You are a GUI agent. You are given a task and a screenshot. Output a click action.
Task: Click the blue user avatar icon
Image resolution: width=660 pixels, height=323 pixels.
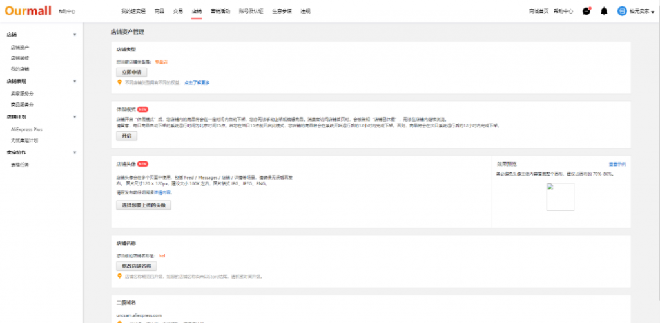point(621,11)
